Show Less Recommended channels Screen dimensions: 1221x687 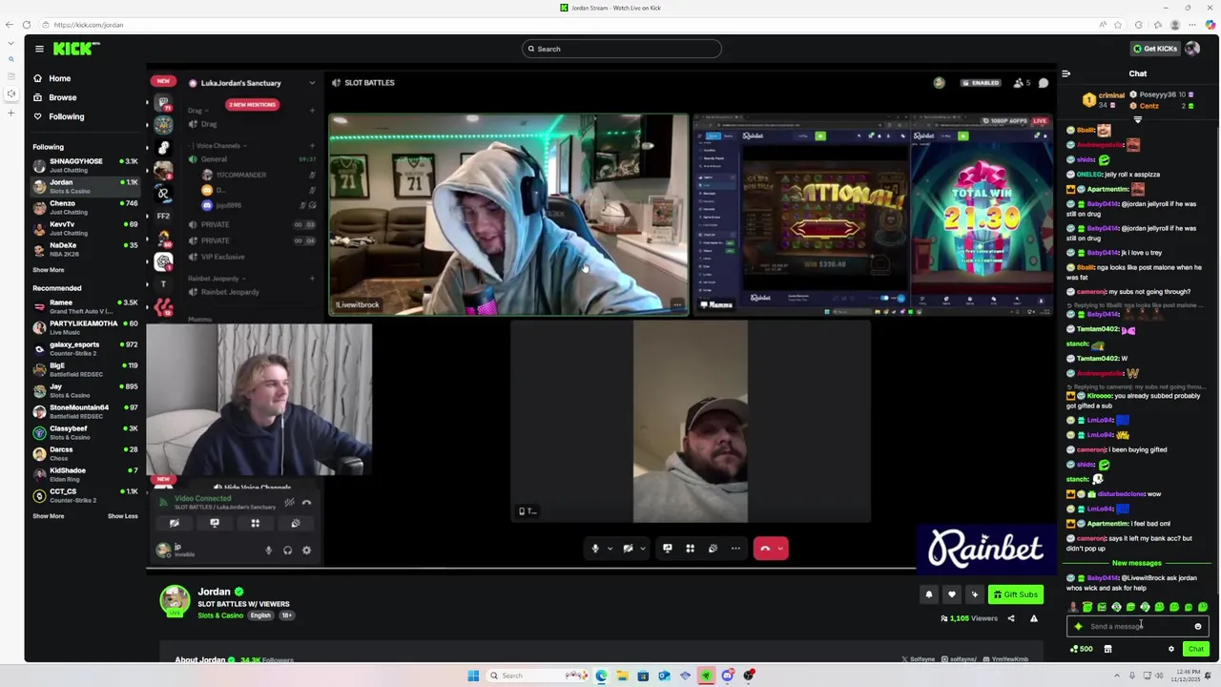pos(122,516)
